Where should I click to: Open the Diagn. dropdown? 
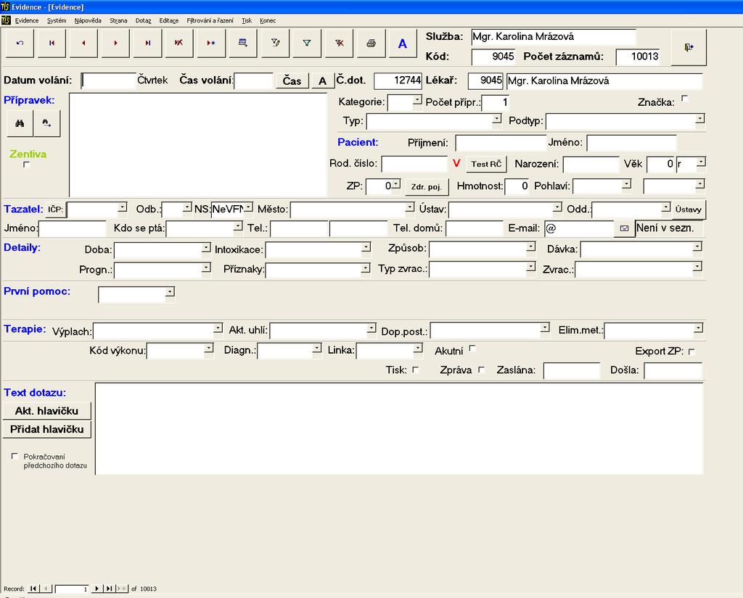click(x=316, y=349)
